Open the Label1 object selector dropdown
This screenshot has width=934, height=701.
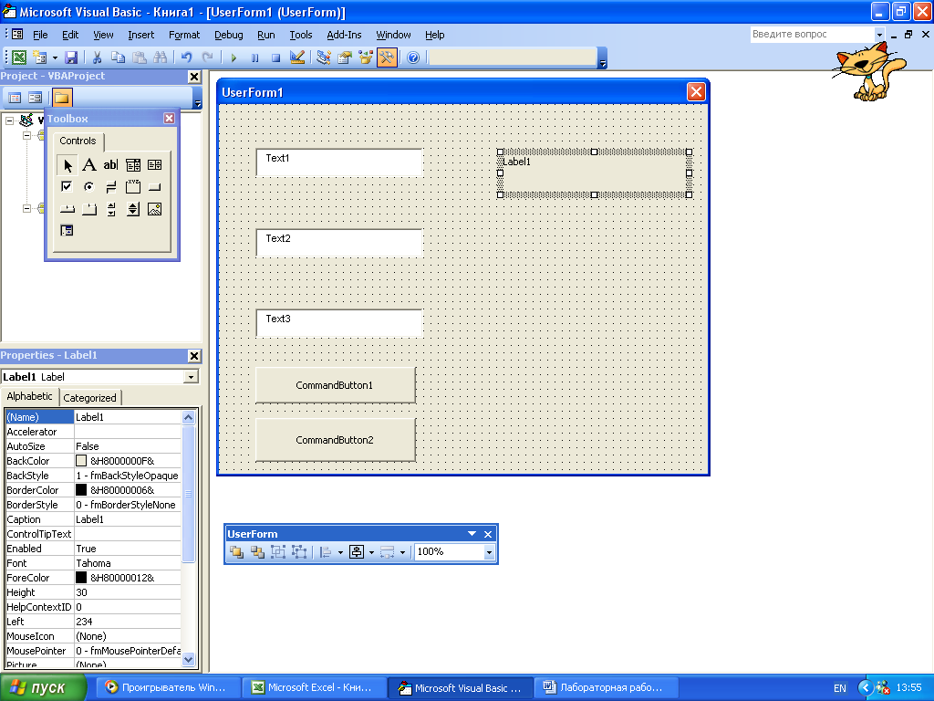tap(191, 377)
